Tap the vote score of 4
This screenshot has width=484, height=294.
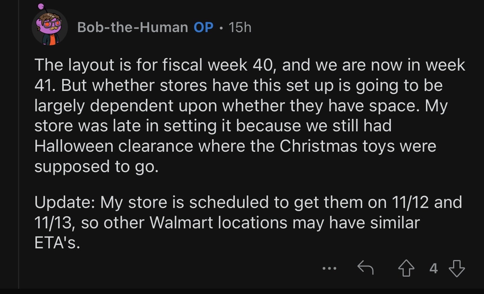point(433,268)
